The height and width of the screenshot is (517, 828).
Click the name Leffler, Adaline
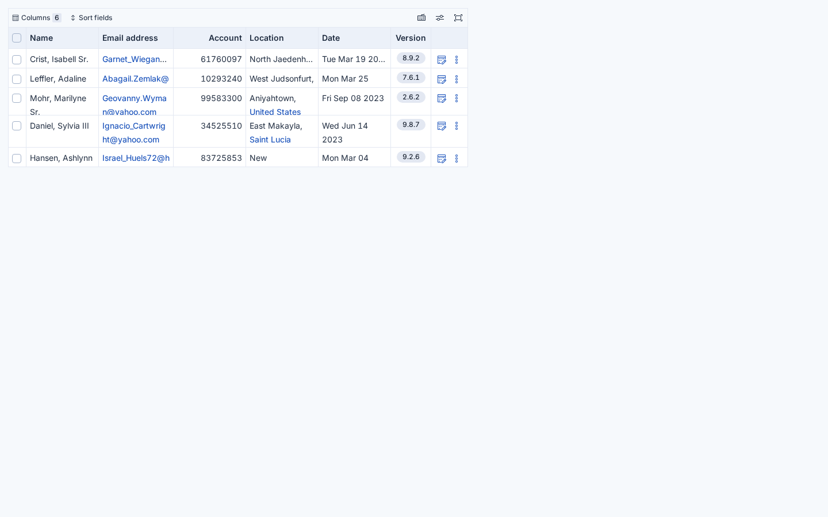pyautogui.click(x=58, y=79)
